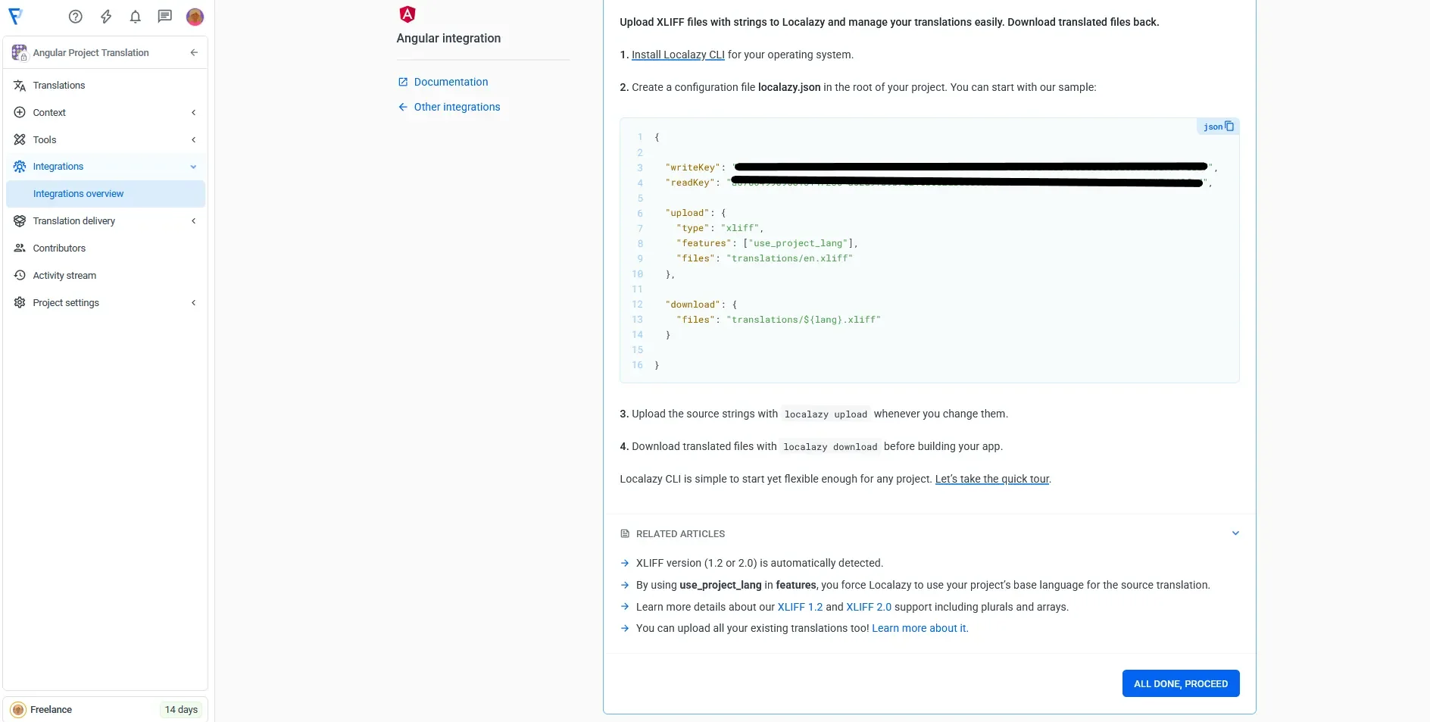Open Contributors page
Image resolution: width=1430 pixels, height=722 pixels.
(x=59, y=248)
